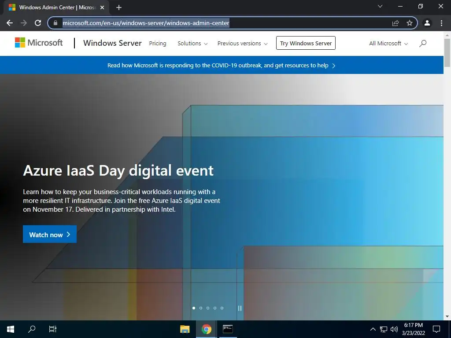Click the browser forward arrow
Image resolution: width=451 pixels, height=338 pixels.
coord(24,23)
